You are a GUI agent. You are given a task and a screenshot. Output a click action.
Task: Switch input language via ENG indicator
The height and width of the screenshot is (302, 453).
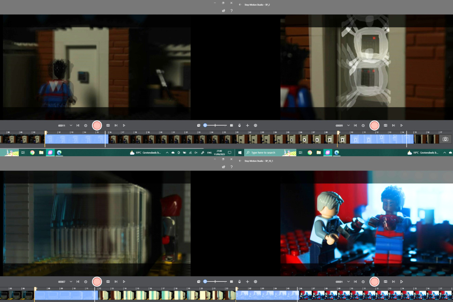pos(209,153)
